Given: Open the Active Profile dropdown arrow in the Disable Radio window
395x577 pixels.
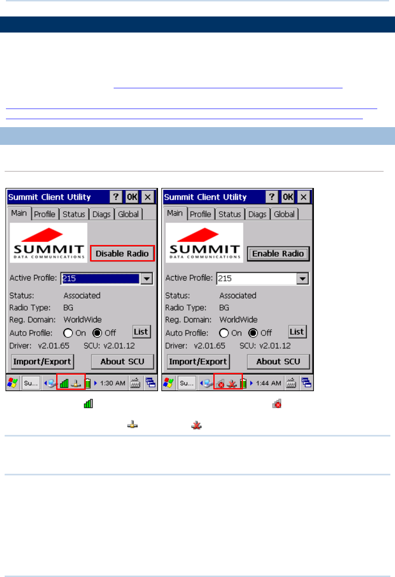Looking at the screenshot, I should pos(147,278).
